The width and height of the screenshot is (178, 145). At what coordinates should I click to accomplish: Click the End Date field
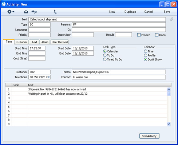coord(83,53)
